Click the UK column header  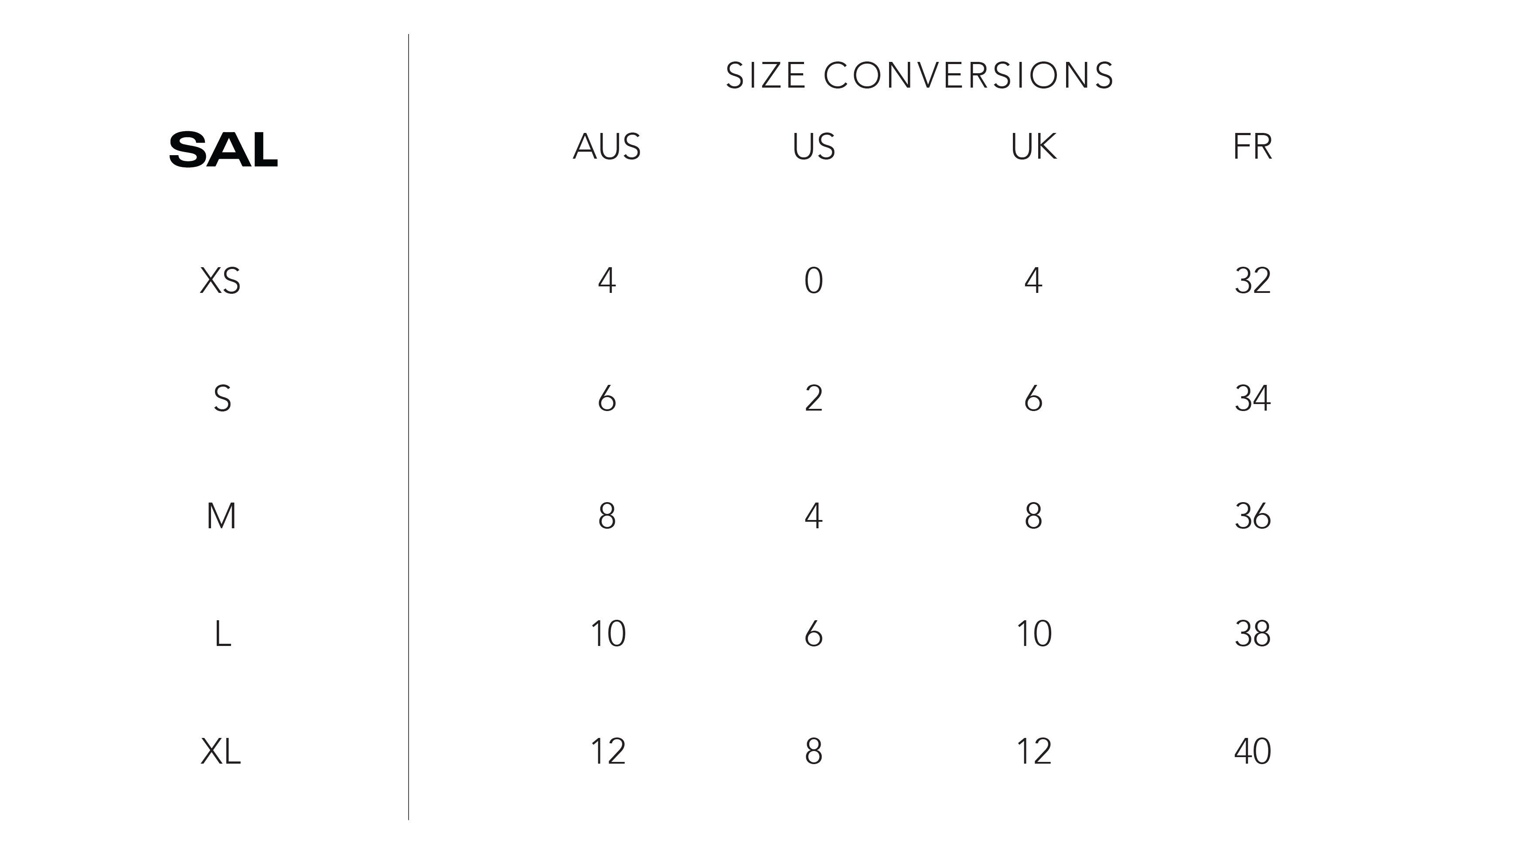(1033, 146)
